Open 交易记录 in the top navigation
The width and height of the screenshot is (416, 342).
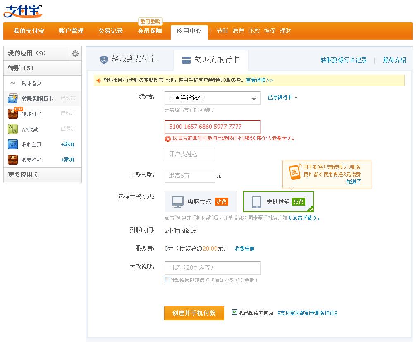(x=110, y=31)
